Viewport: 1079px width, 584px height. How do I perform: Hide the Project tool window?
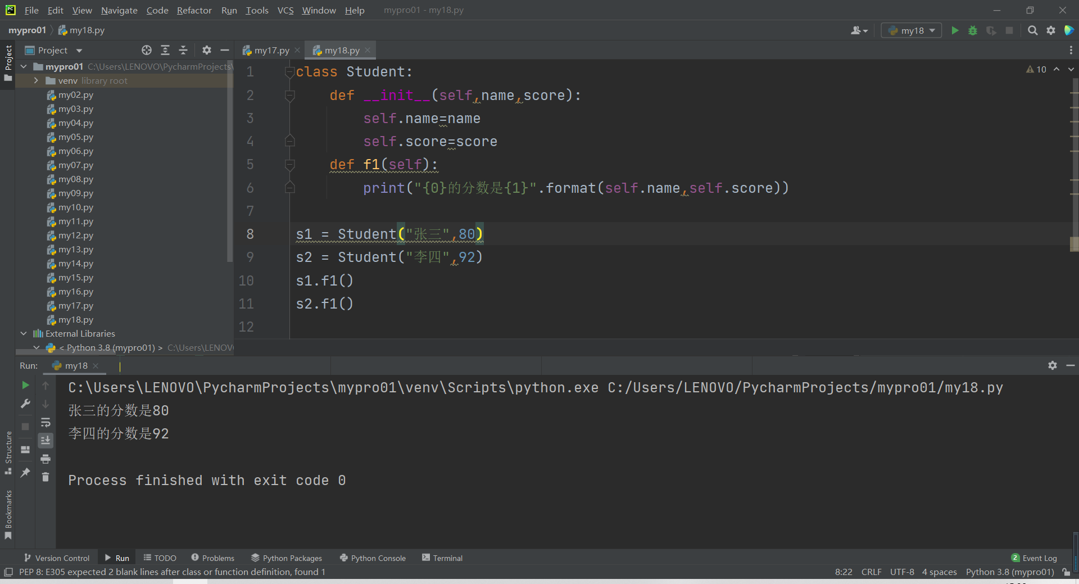click(x=225, y=50)
